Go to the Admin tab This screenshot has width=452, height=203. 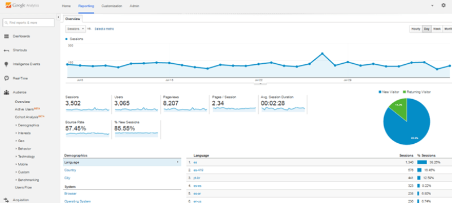pos(134,6)
